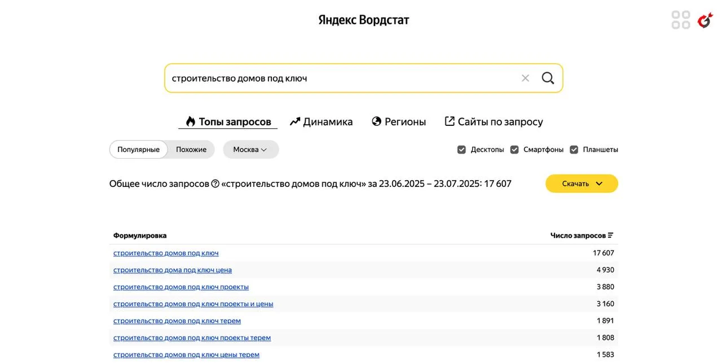Open link строительство домов под ключ
The width and height of the screenshot is (722, 363).
click(x=166, y=253)
